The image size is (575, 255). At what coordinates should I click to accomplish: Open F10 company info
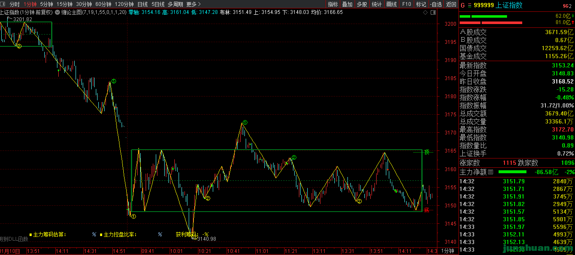tap(407, 4)
